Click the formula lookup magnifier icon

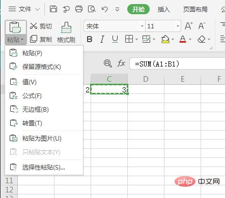coord(108,63)
